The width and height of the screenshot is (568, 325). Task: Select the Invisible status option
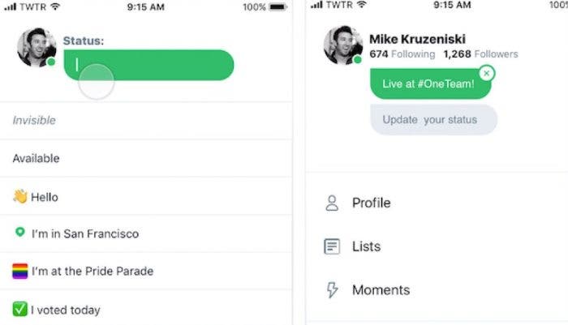pyautogui.click(x=34, y=121)
